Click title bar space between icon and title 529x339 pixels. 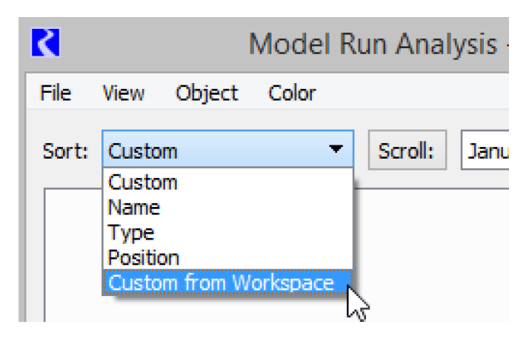coord(148,45)
